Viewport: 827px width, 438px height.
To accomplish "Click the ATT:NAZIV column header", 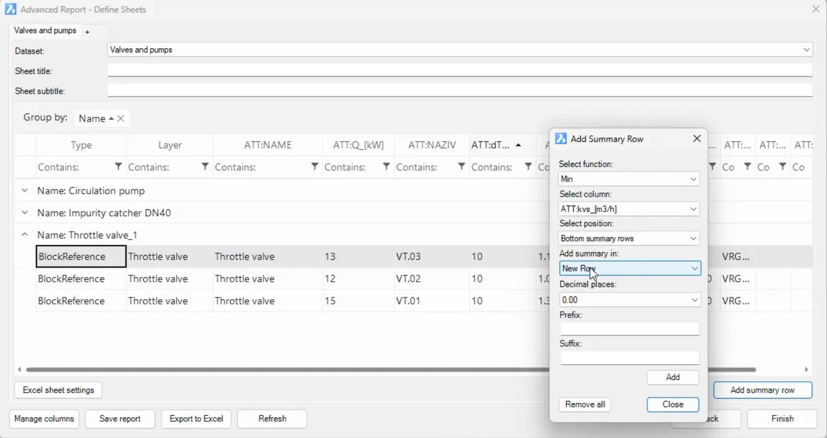I will 432,145.
